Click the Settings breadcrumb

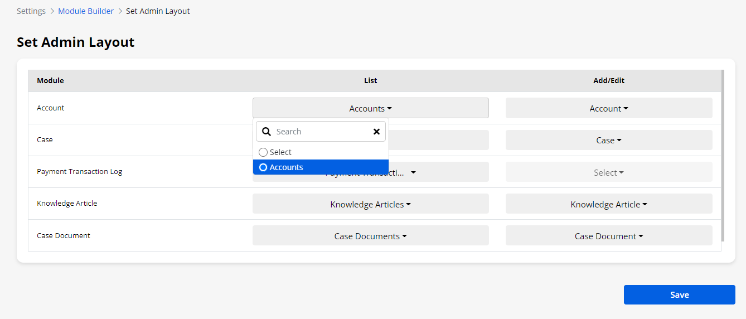coord(31,11)
